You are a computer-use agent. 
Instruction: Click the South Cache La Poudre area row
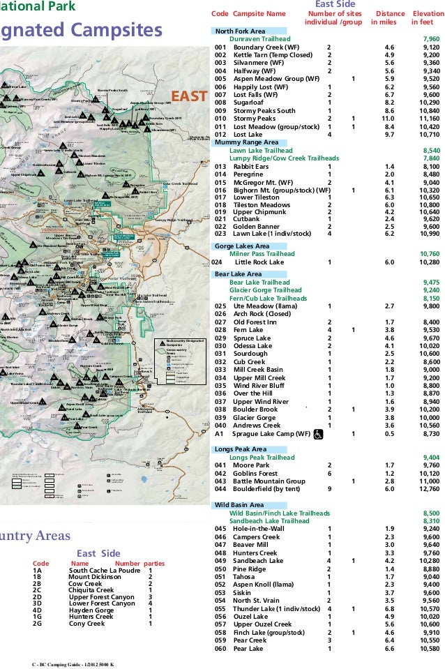point(93,571)
